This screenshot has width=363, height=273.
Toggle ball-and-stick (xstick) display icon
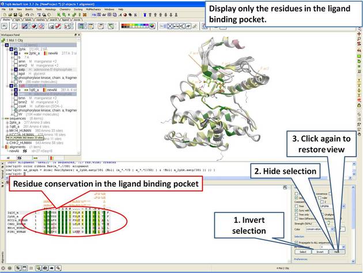coord(25,26)
